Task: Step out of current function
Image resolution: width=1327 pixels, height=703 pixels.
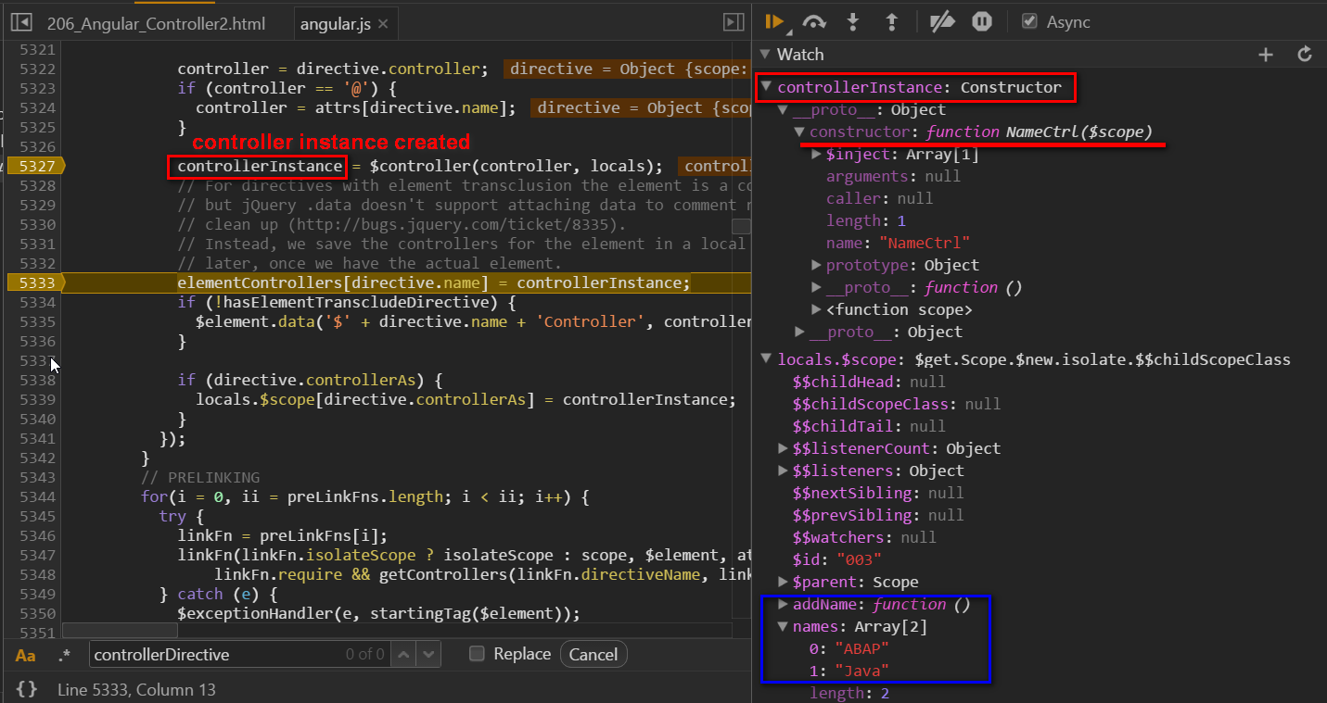Action: point(892,22)
